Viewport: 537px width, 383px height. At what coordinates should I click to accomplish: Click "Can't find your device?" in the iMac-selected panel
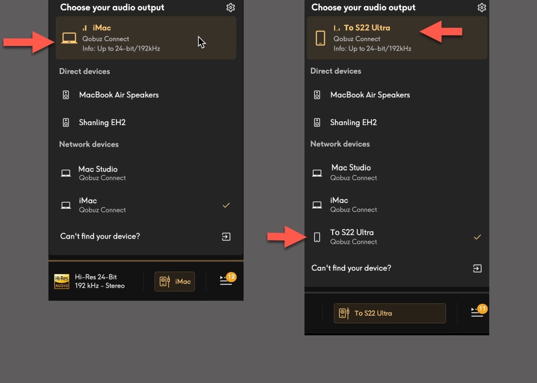(x=100, y=236)
